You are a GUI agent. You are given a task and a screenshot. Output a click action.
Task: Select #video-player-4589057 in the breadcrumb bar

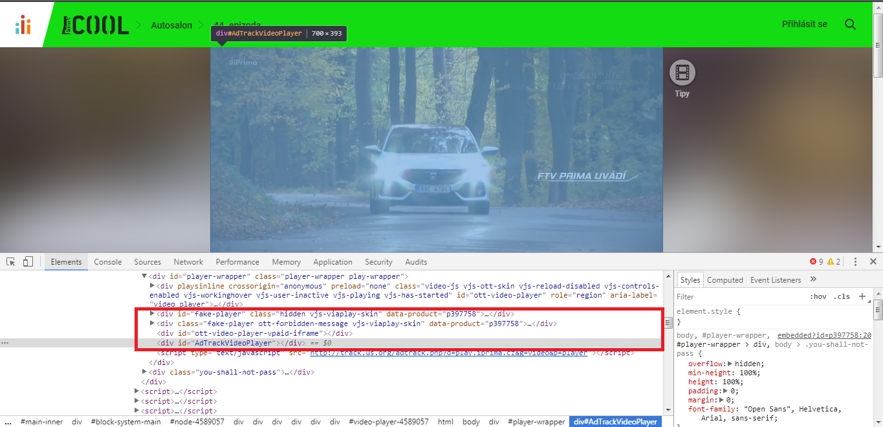tap(388, 422)
